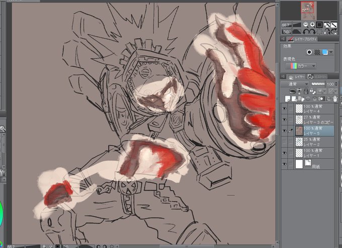Click the Navigator fit-to-screen square icon
Image resolution: width=342 pixels, height=248 pixels.
point(319,25)
